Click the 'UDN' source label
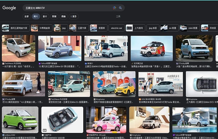 [151, 99]
